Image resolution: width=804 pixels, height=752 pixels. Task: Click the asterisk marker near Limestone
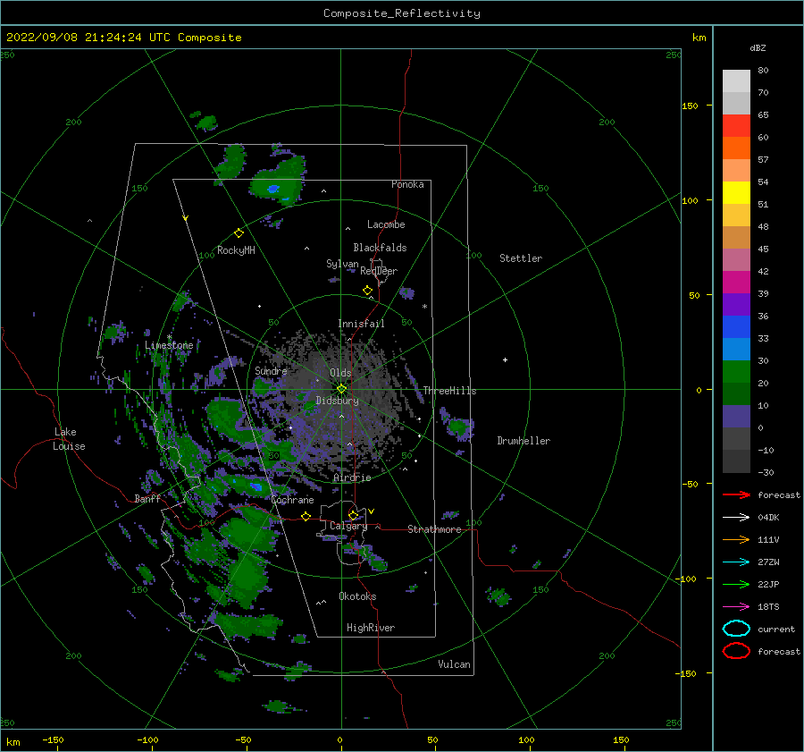pyautogui.click(x=169, y=337)
